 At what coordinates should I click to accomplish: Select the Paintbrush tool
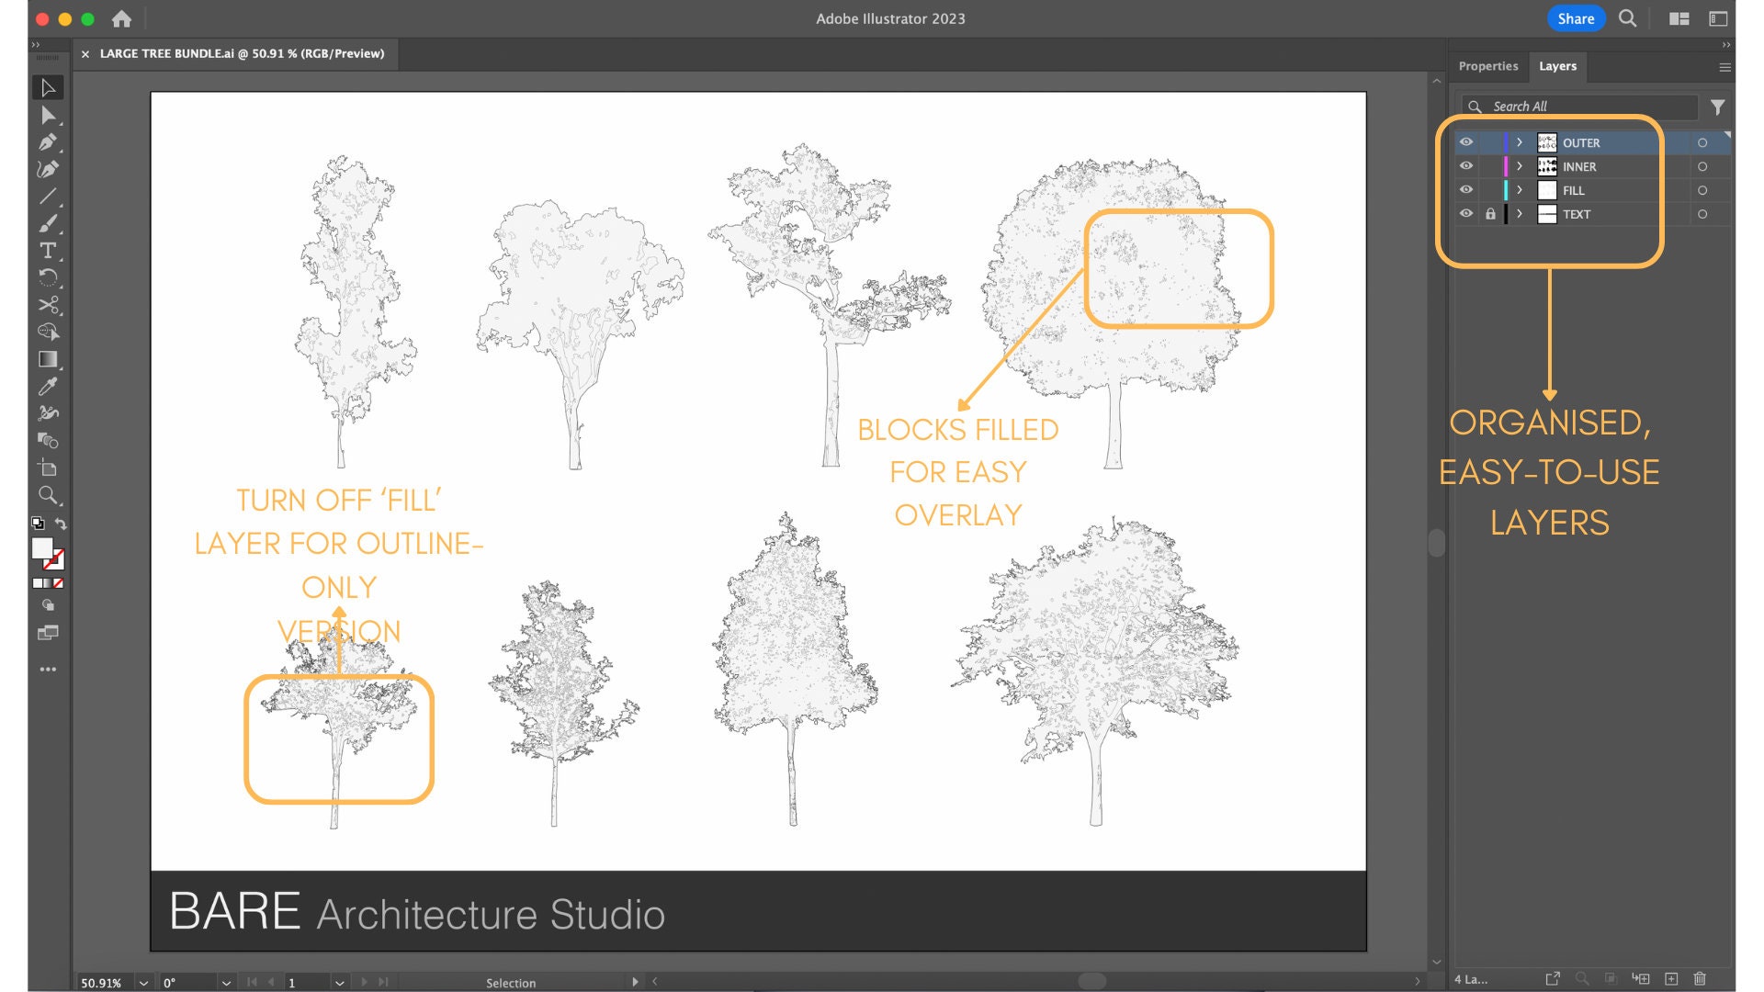48,224
